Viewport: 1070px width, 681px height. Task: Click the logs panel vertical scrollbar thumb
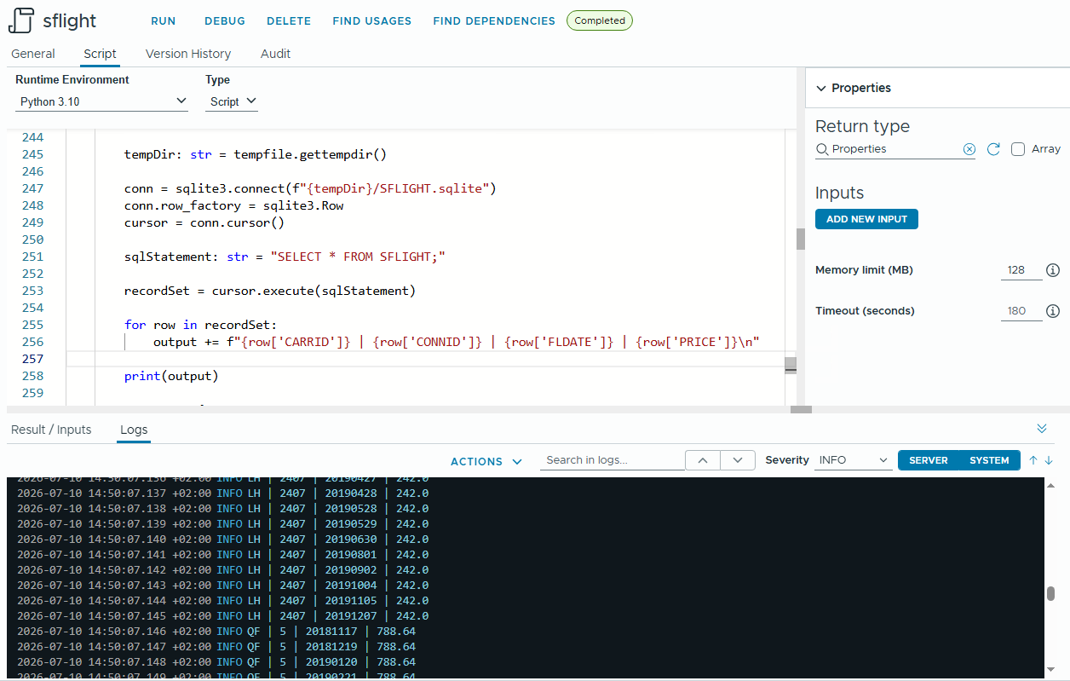point(1051,594)
